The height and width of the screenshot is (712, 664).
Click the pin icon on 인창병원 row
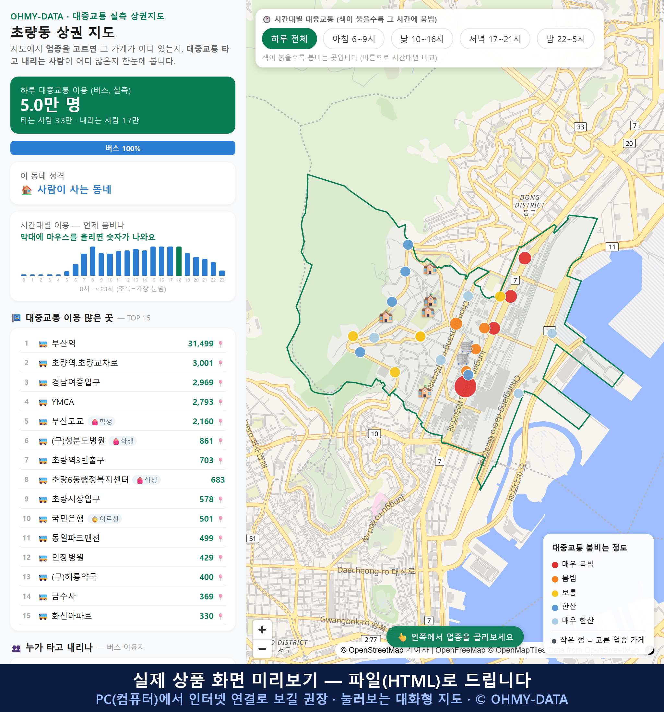tap(220, 558)
